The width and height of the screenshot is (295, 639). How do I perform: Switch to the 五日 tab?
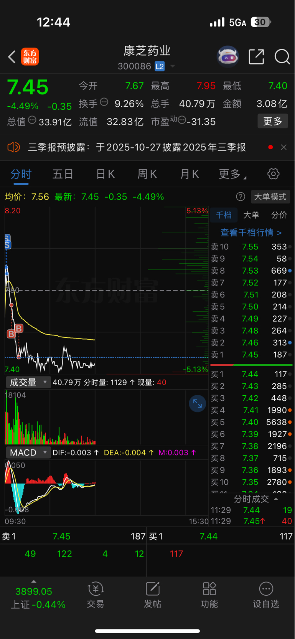[x=63, y=174]
